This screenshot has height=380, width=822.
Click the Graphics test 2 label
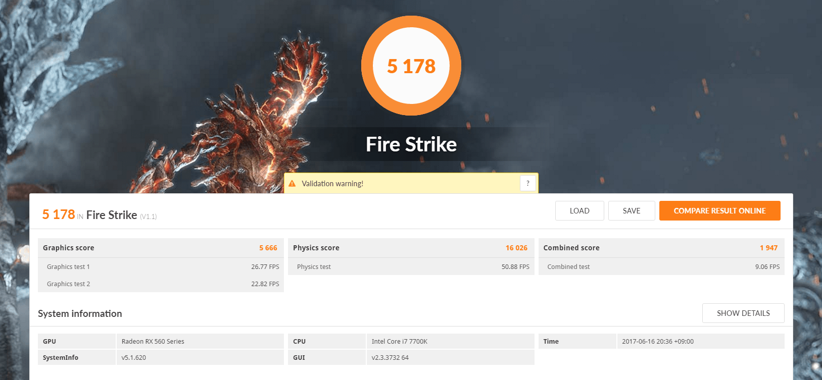pos(68,284)
